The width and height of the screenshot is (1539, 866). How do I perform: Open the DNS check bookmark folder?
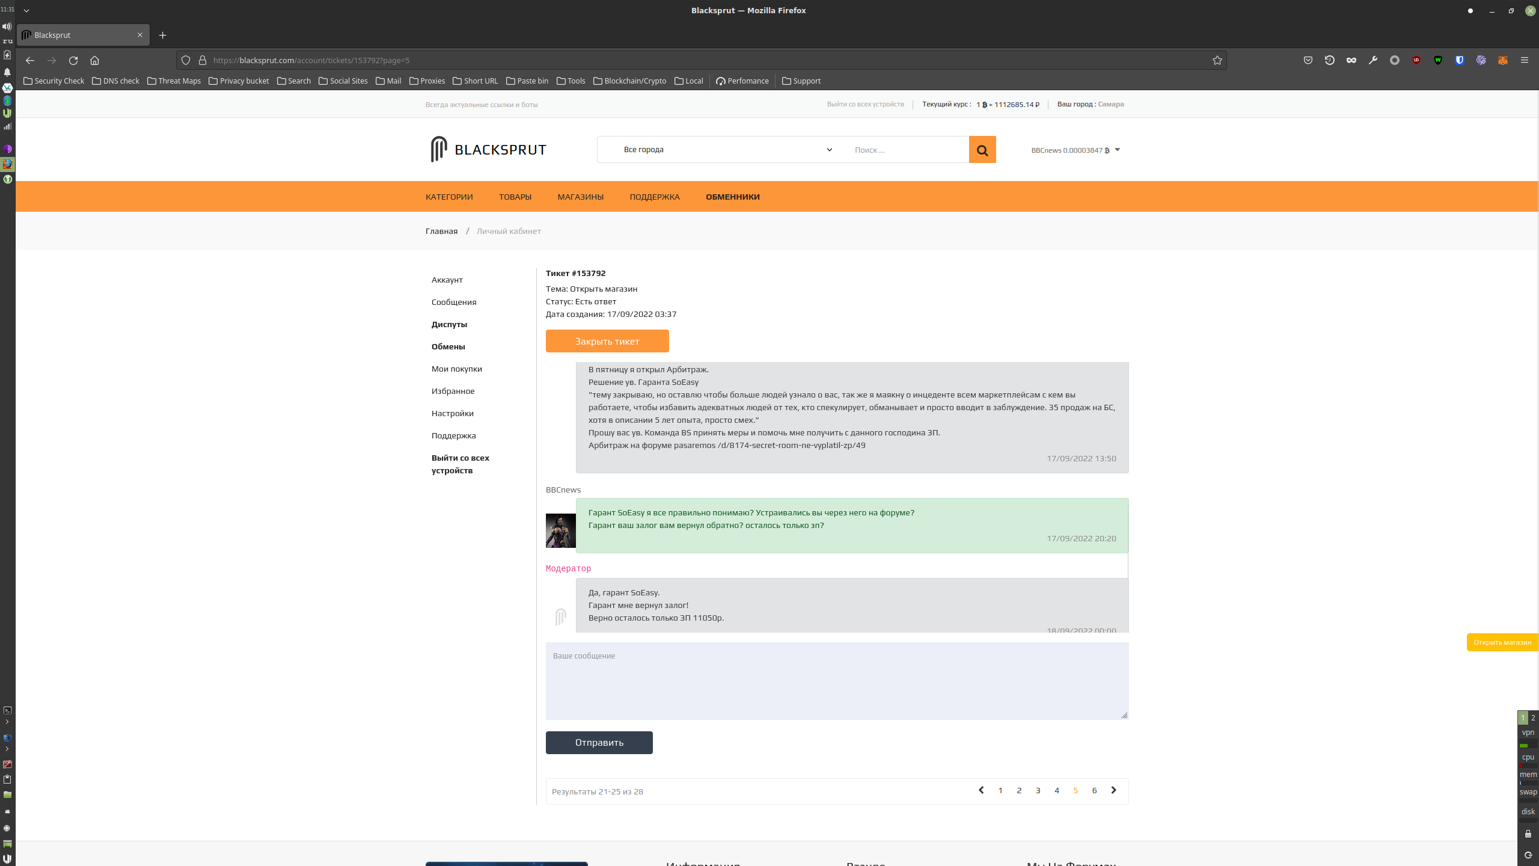pos(115,81)
